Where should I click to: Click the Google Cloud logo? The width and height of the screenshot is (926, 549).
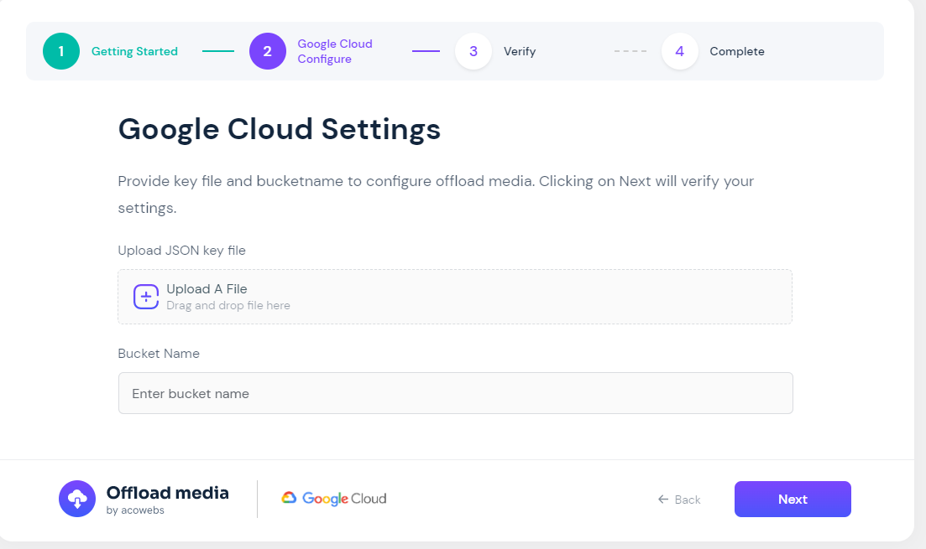pyautogui.click(x=333, y=499)
